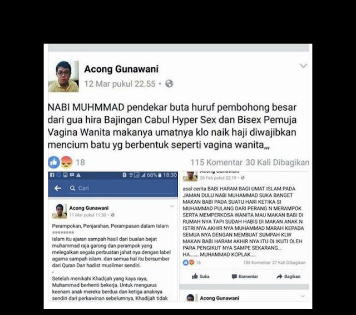Click the battery icon showing 68%
The height and width of the screenshot is (315, 356).
160,175
